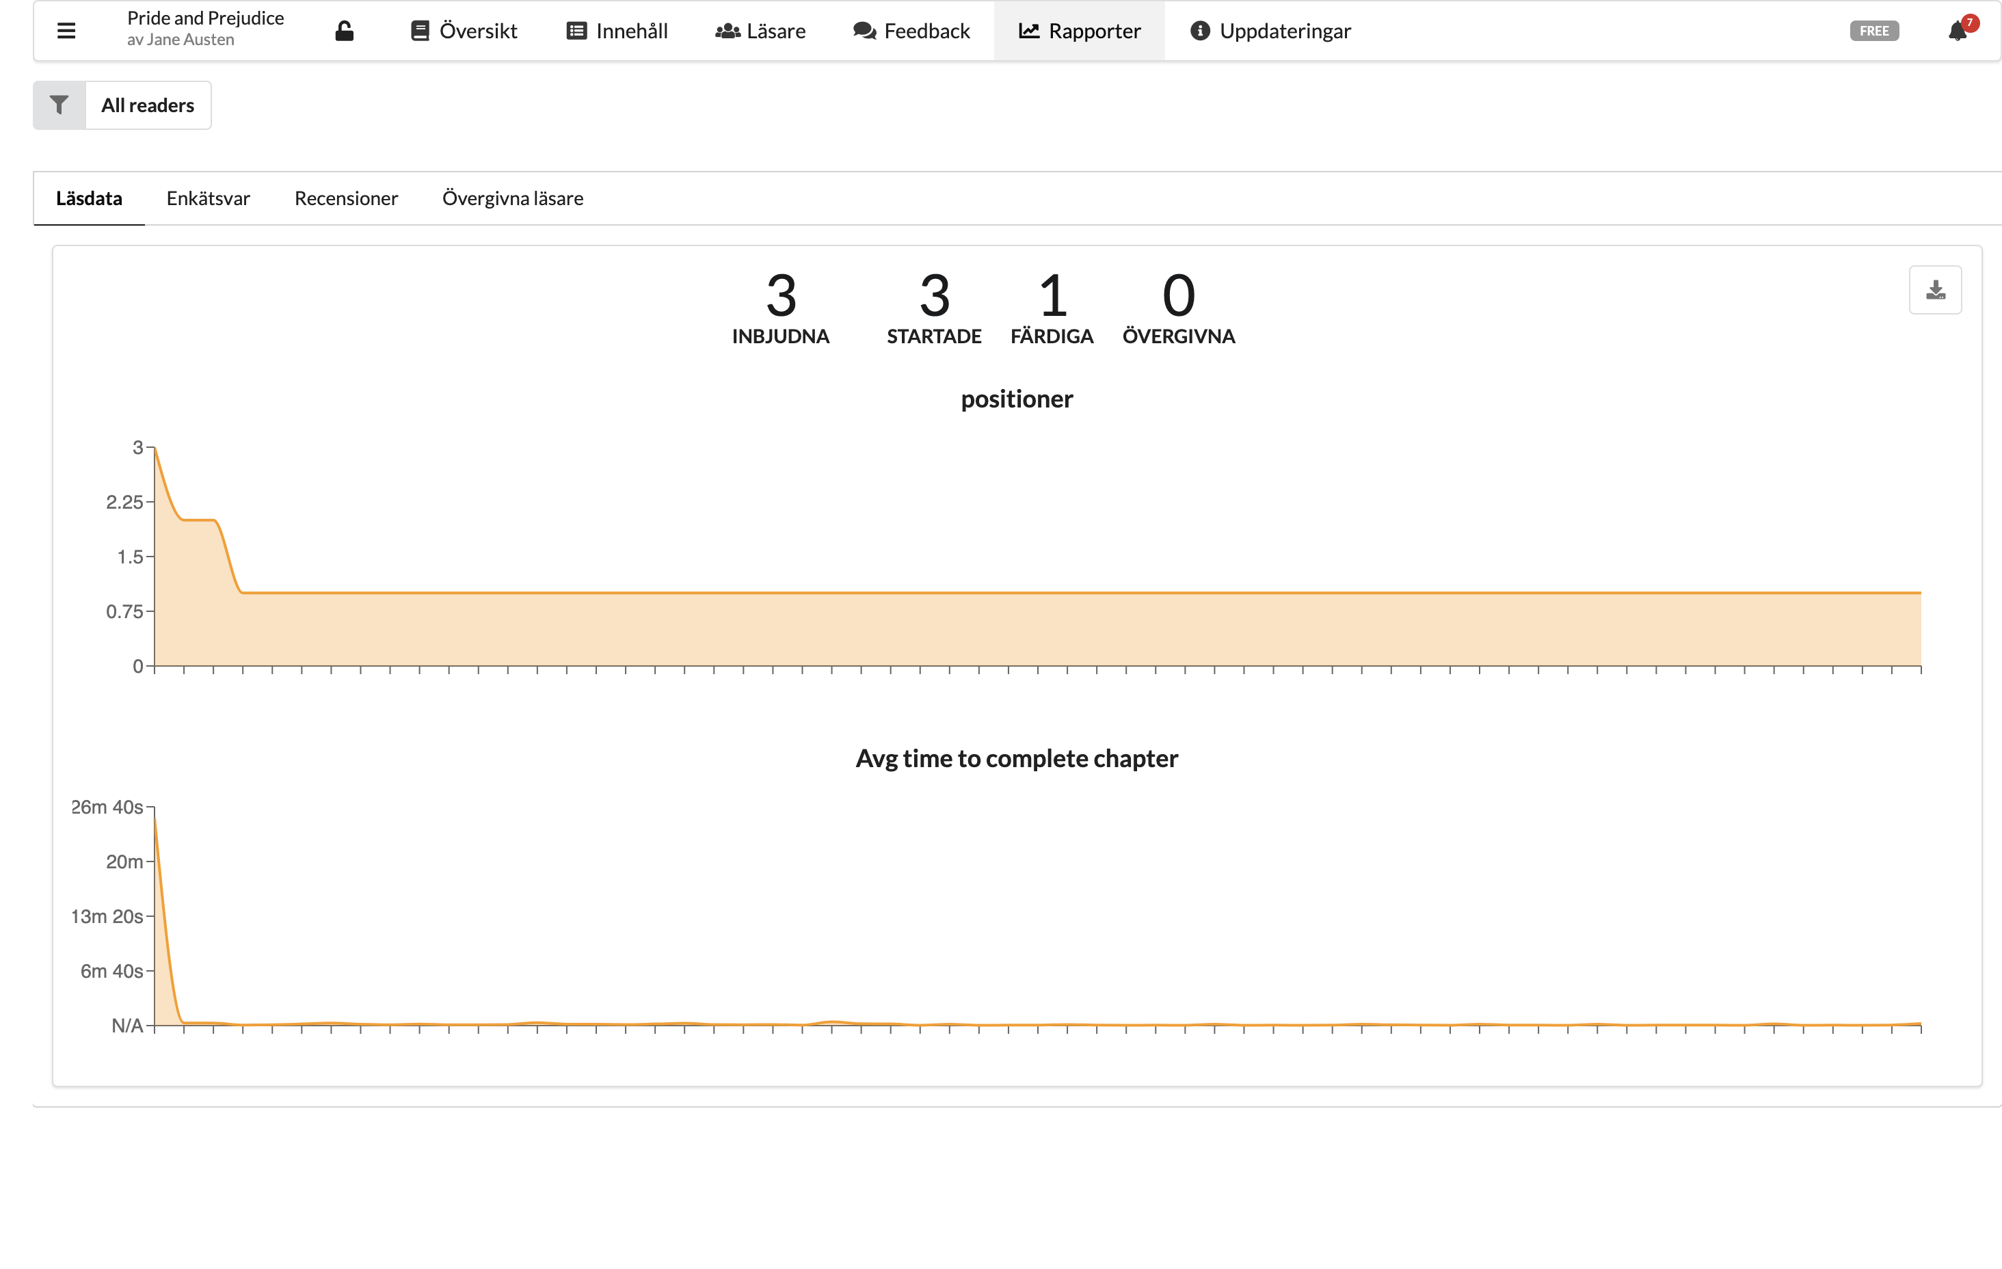The height and width of the screenshot is (1269, 2002).
Task: Switch to Feedback
Action: pyautogui.click(x=911, y=31)
